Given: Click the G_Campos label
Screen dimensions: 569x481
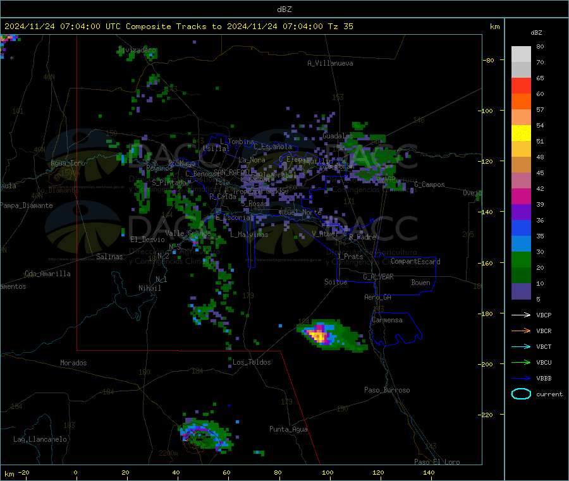Looking at the screenshot, I should 430,185.
